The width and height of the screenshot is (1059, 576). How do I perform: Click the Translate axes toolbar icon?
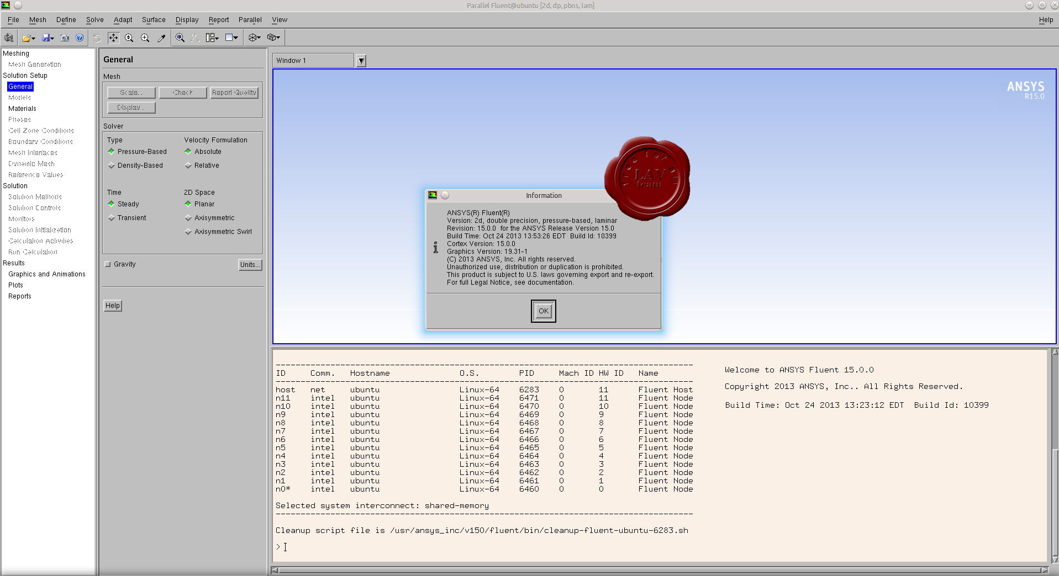pyautogui.click(x=195, y=38)
